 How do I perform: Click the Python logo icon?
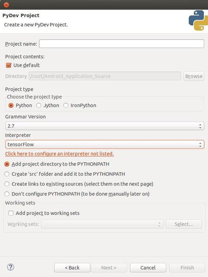tap(198, 20)
